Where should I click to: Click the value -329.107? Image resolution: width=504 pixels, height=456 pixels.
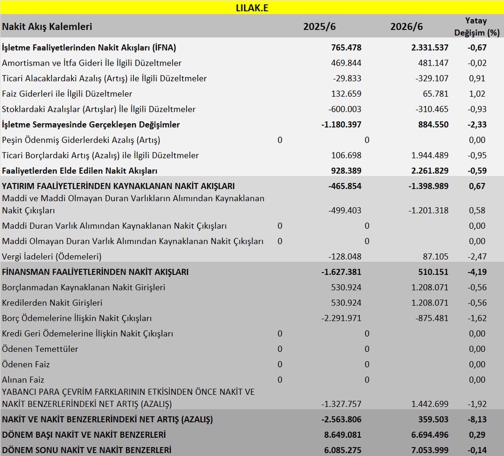pyautogui.click(x=432, y=78)
